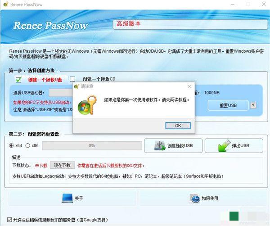This screenshot has height=226, width=270.
Task: Click the 创建拯救USB button
Action: (173, 146)
